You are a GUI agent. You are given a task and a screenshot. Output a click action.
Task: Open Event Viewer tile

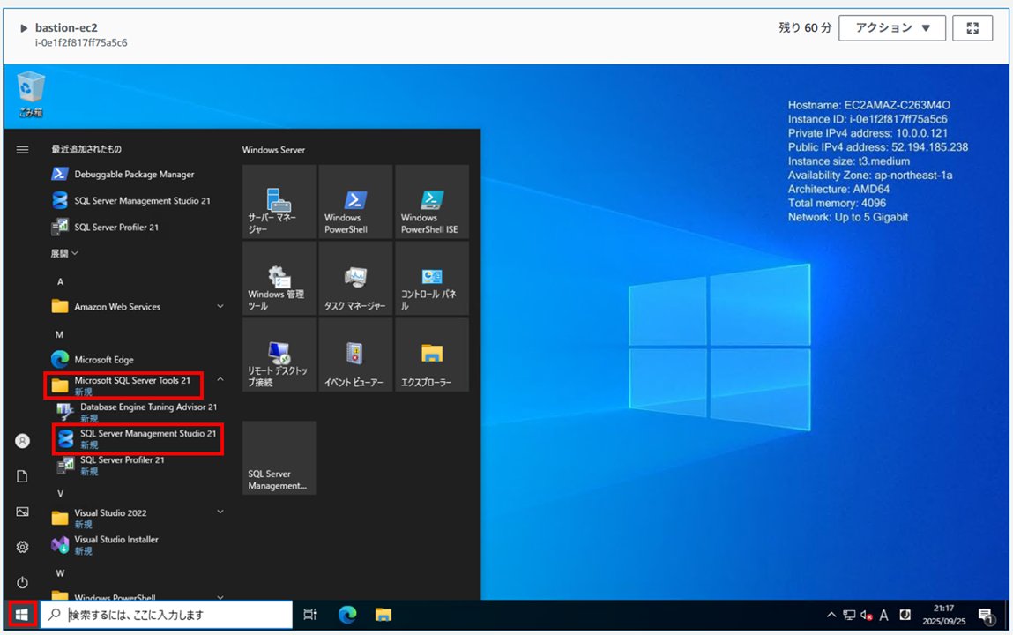[355, 355]
